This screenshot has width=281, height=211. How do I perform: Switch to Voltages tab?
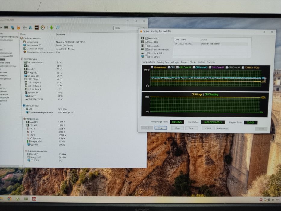(x=175, y=62)
